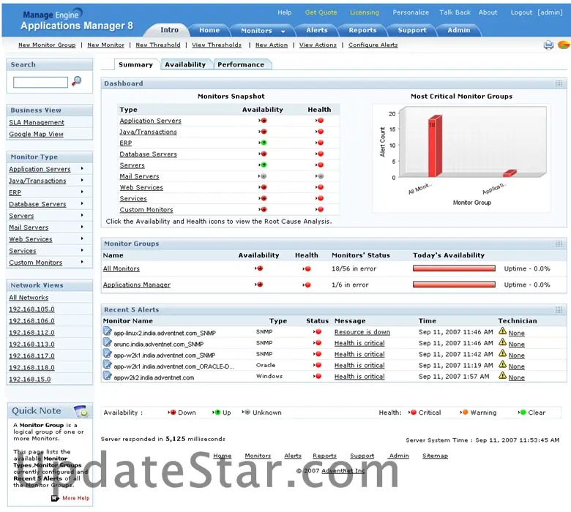
Task: Open Google Map View link
Action: click(x=36, y=134)
